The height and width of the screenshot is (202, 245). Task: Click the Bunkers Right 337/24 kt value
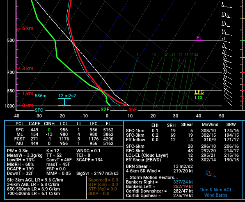click(x=183, y=182)
